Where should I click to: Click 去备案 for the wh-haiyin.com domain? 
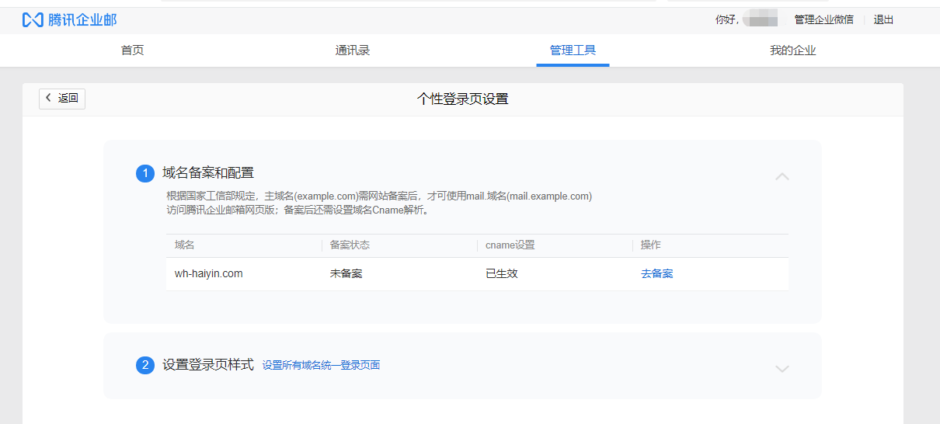[x=656, y=274]
